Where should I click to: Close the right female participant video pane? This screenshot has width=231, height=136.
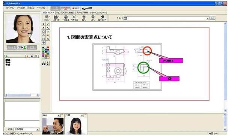[85, 115]
